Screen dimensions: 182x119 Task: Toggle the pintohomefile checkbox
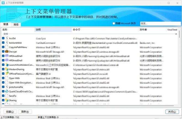pyautogui.click(x=3, y=87)
